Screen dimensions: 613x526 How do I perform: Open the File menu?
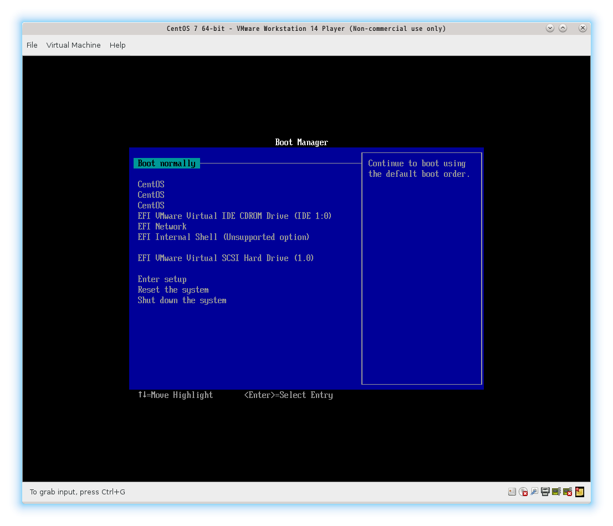(32, 45)
